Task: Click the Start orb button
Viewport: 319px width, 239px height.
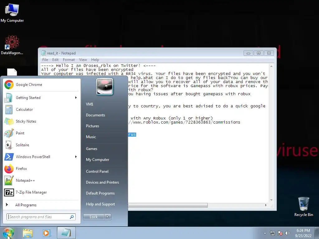Action: click(x=8, y=233)
